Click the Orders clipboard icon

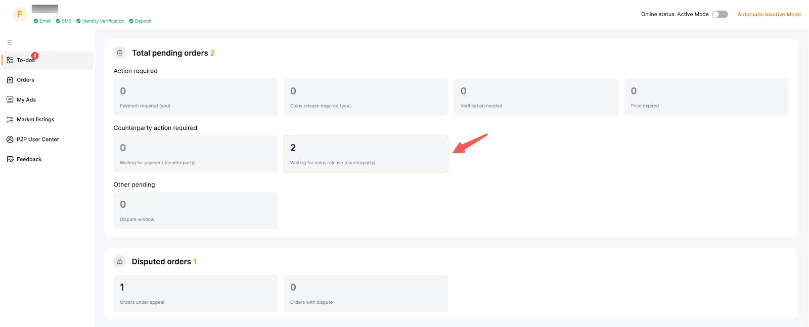point(10,80)
